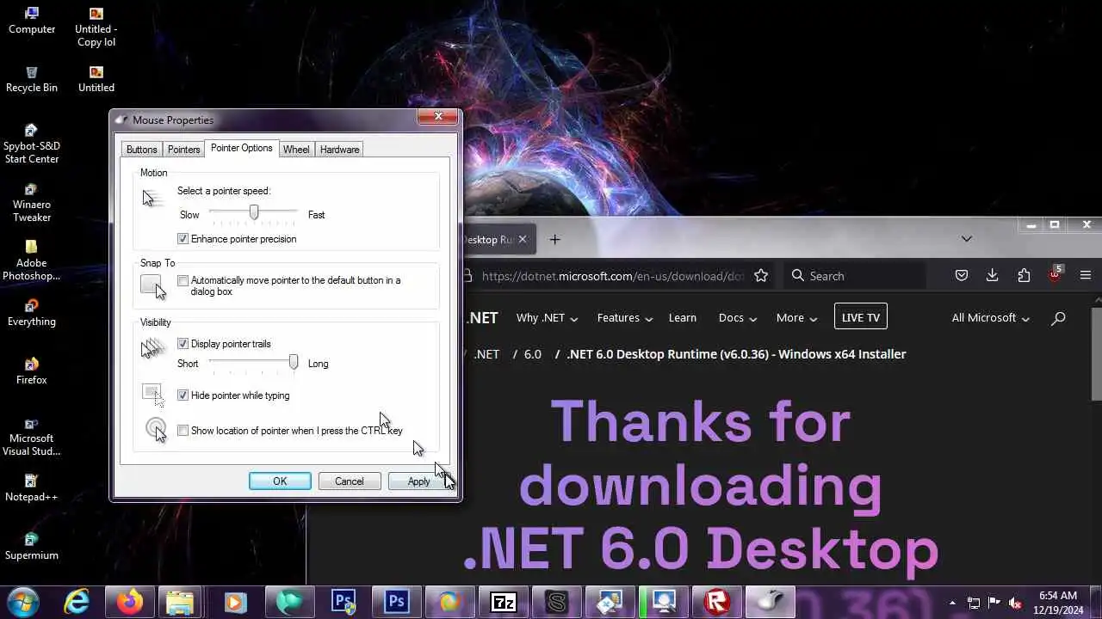This screenshot has height=619, width=1102.
Task: Click the pointer trails length slider thumb
Action: [x=294, y=363]
